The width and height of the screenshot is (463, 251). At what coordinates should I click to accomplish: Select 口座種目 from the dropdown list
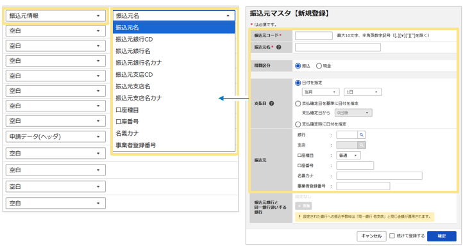pyautogui.click(x=174, y=110)
